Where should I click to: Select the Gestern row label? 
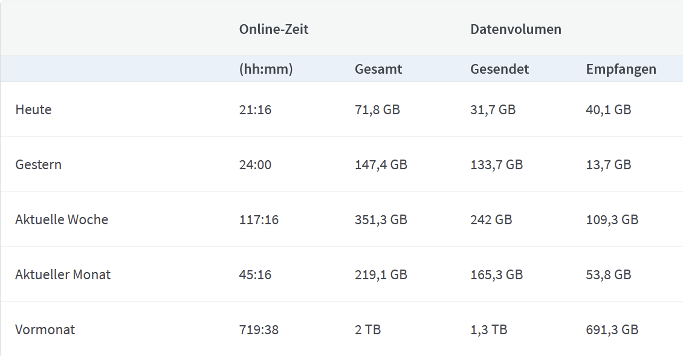tap(39, 164)
